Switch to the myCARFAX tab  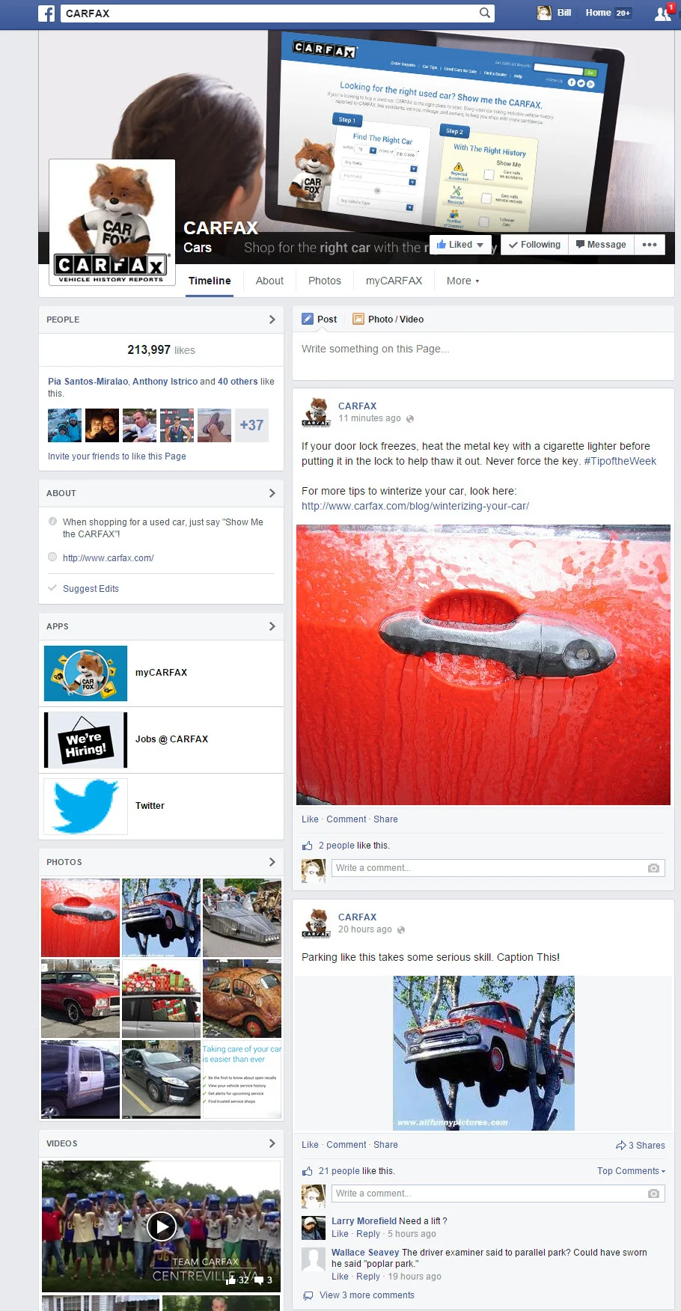[x=394, y=281]
